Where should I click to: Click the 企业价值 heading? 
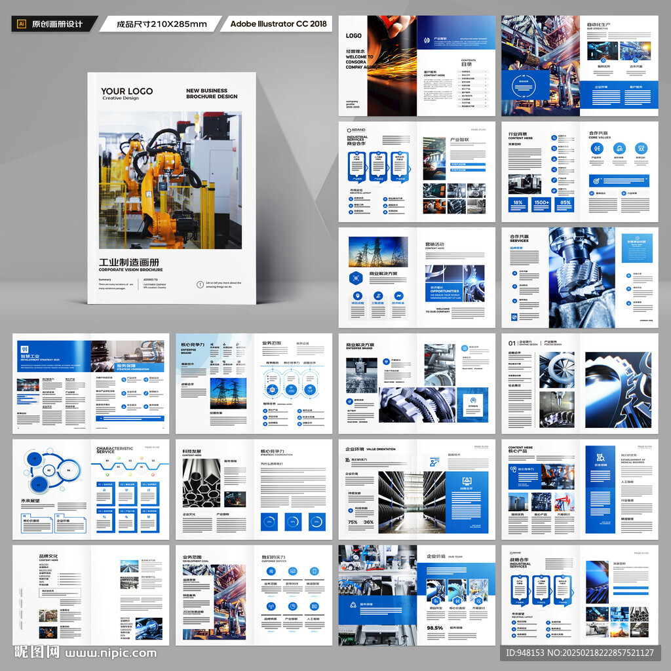pyautogui.click(x=436, y=556)
